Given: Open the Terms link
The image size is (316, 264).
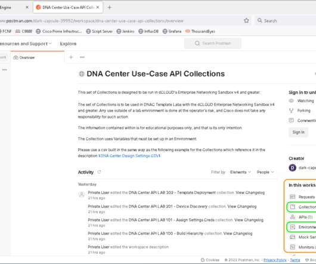Looking at the screenshot, I should click(295, 260).
